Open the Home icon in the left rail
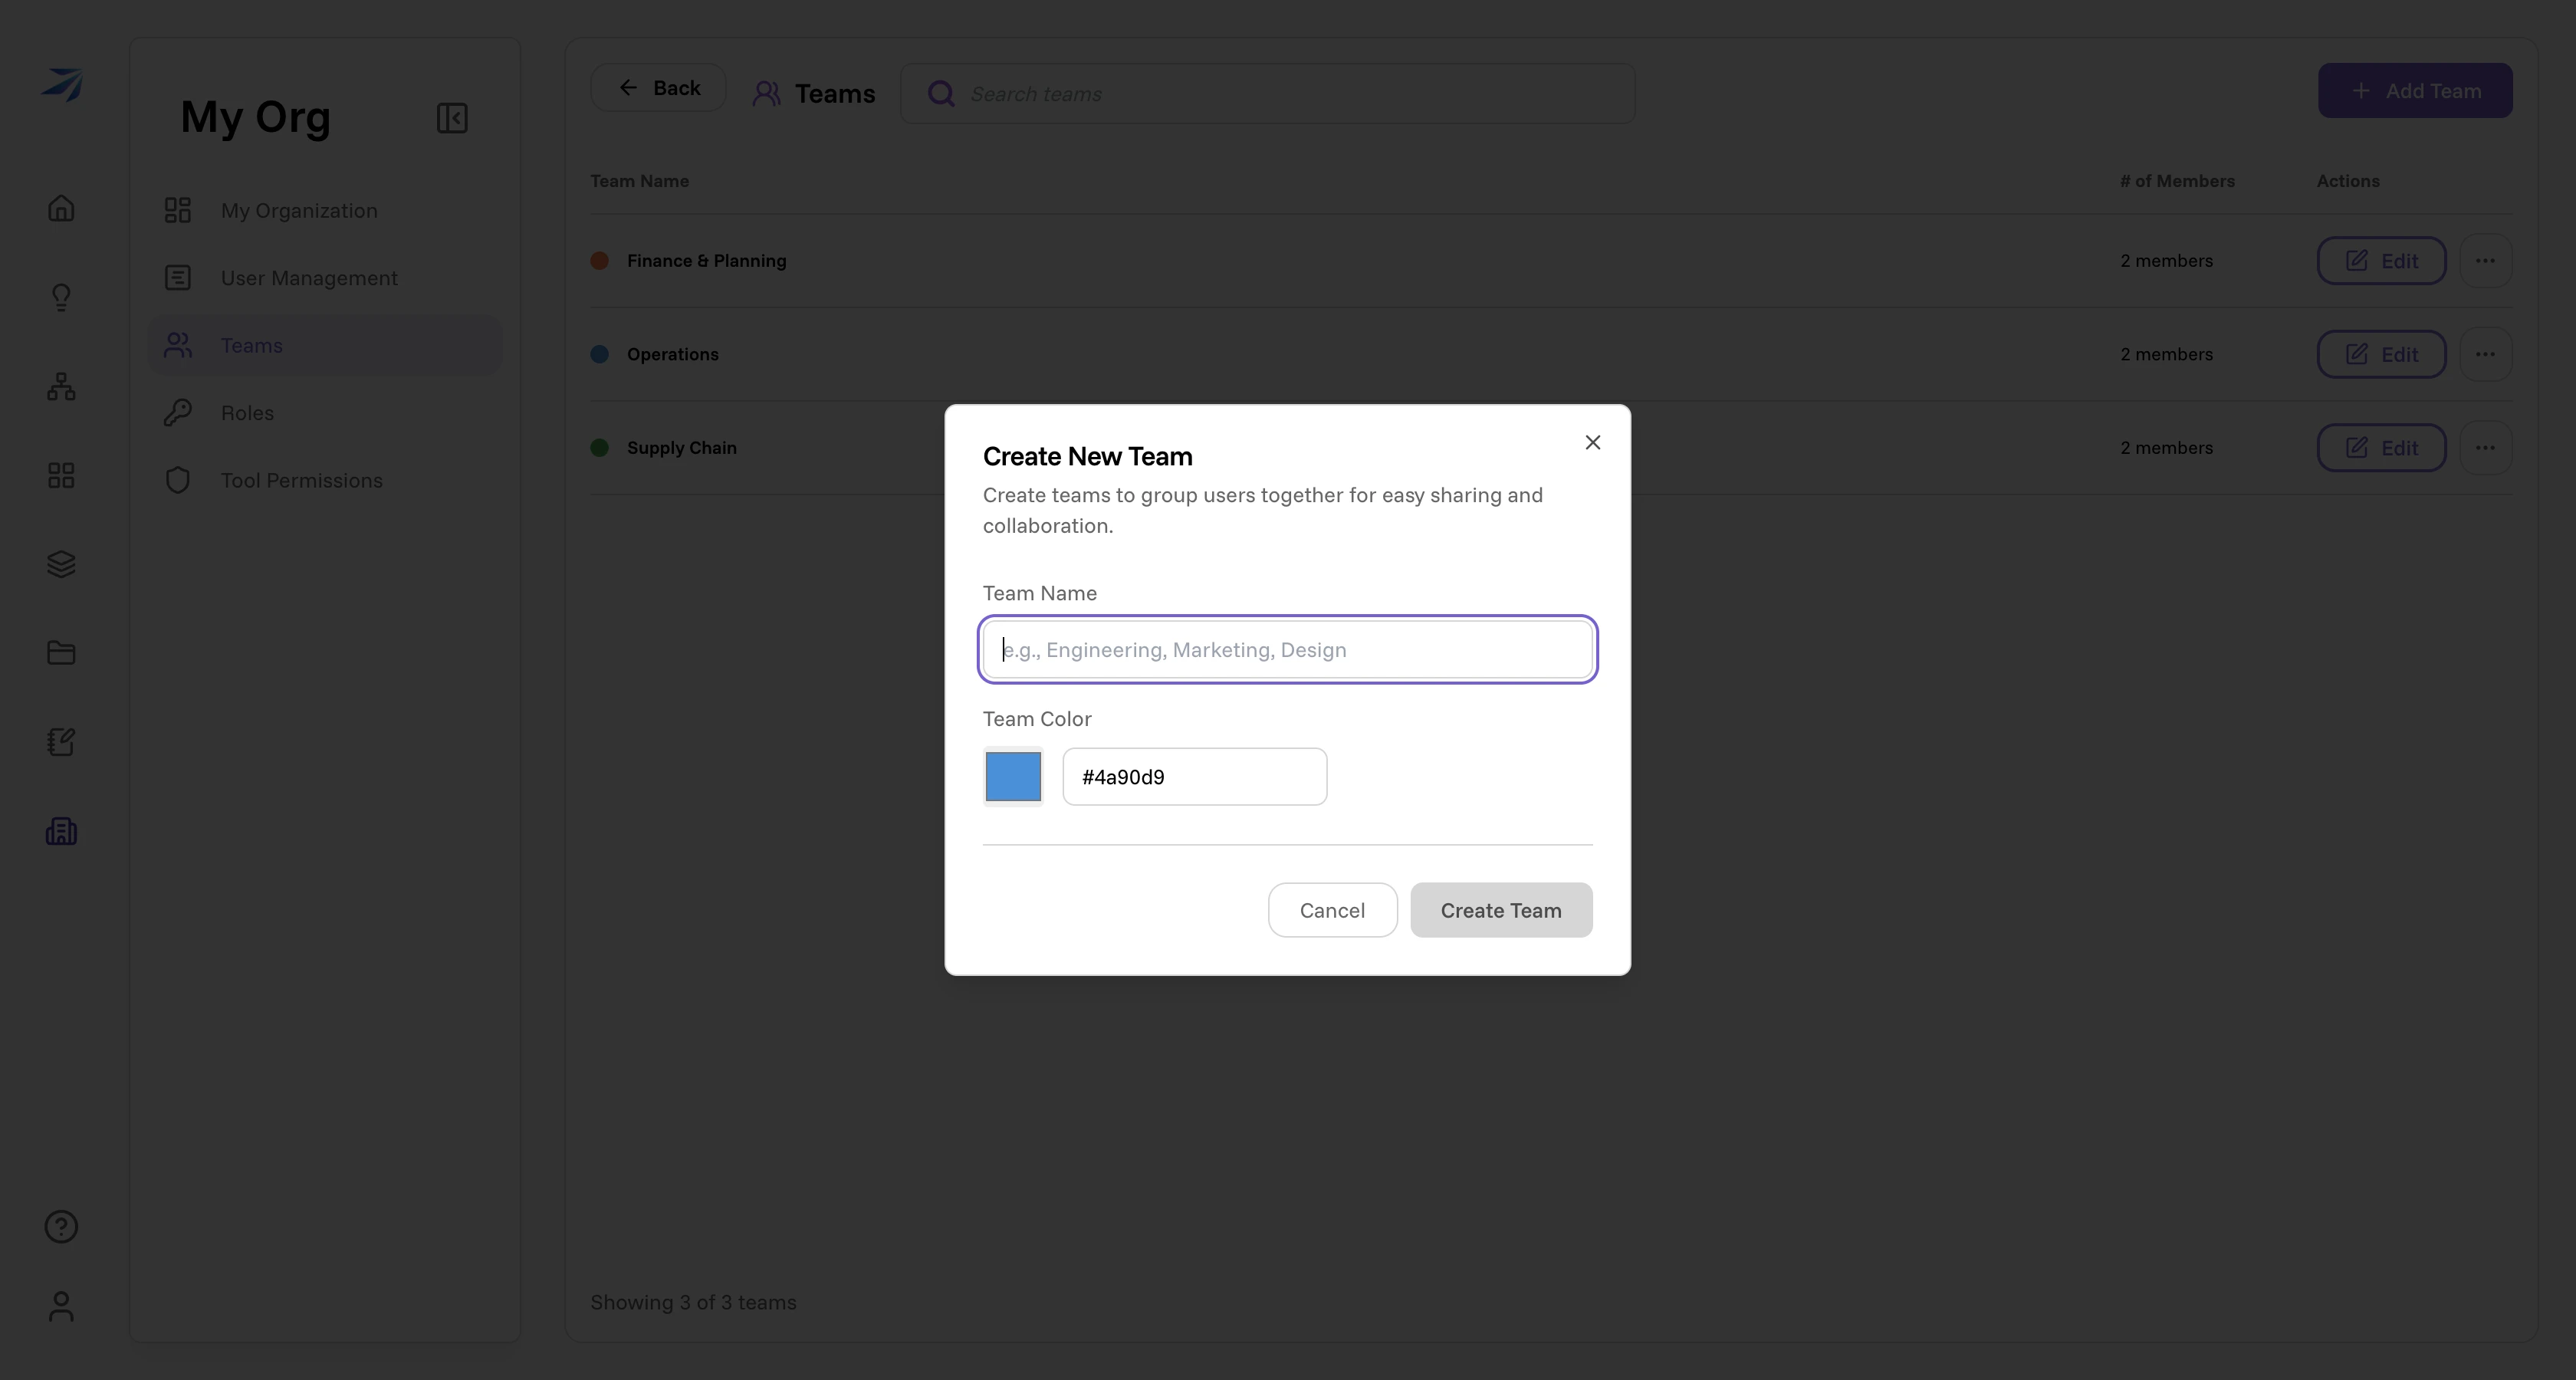2576x1380 pixels. pyautogui.click(x=61, y=208)
